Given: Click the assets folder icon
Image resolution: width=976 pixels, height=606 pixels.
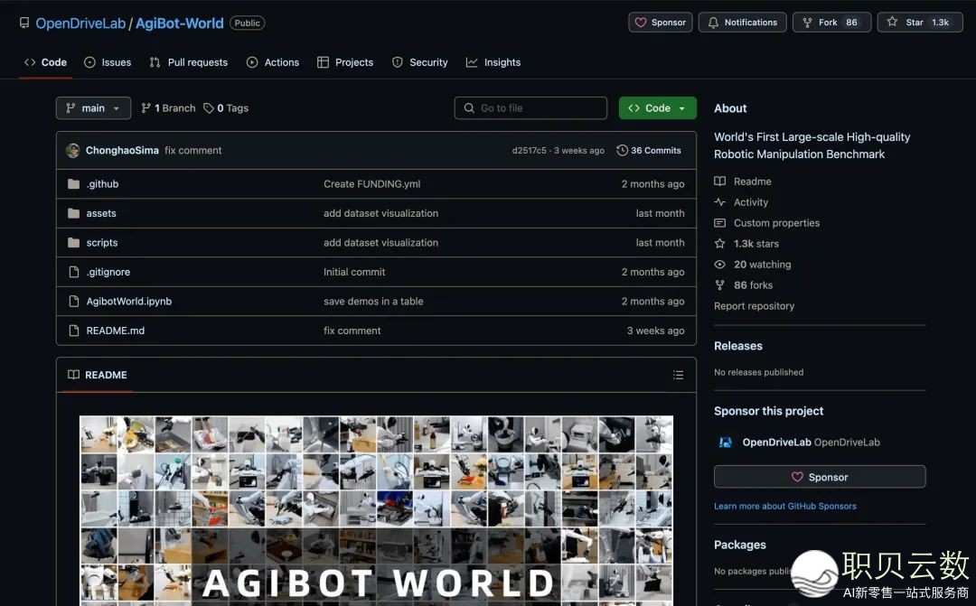Looking at the screenshot, I should 73,213.
